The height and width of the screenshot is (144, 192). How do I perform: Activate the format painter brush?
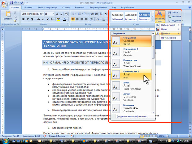click(x=15, y=20)
